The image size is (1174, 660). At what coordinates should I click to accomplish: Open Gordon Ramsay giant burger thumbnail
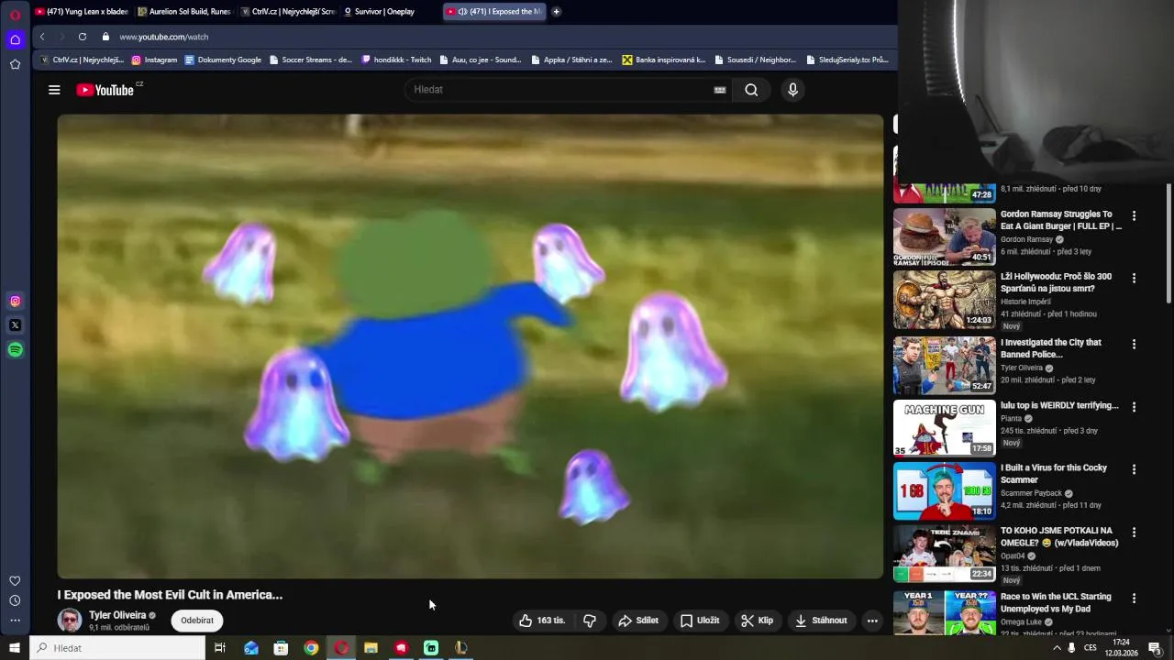(x=945, y=236)
